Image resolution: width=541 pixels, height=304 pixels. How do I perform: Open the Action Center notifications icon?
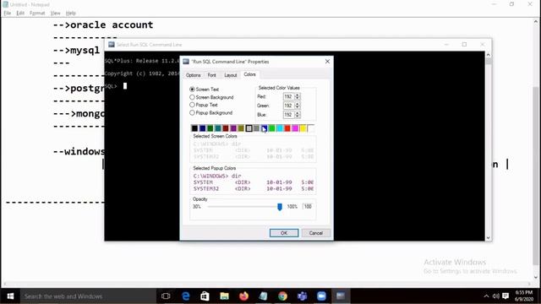[x=505, y=296]
